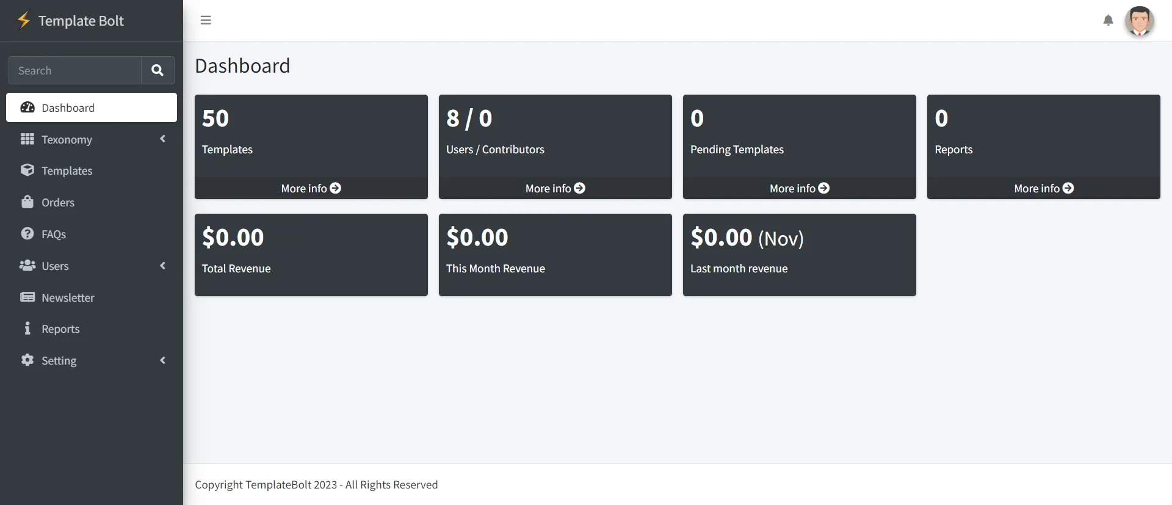Open More info on Reports card
Viewport: 1172px width, 505px height.
(1043, 188)
